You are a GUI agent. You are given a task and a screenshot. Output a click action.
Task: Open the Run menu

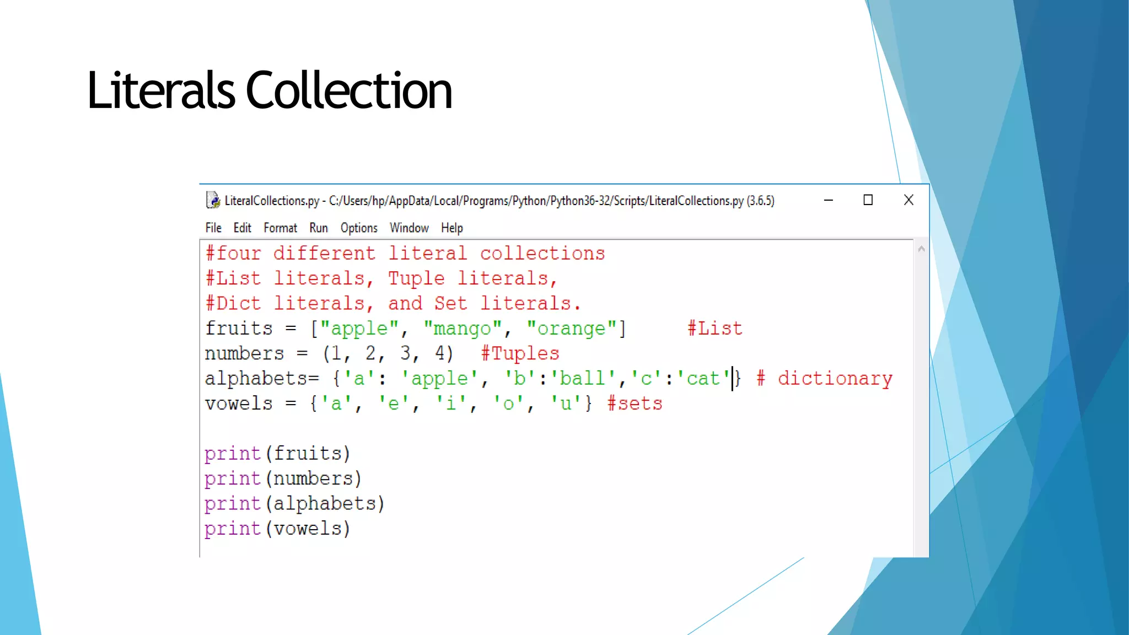coord(319,228)
